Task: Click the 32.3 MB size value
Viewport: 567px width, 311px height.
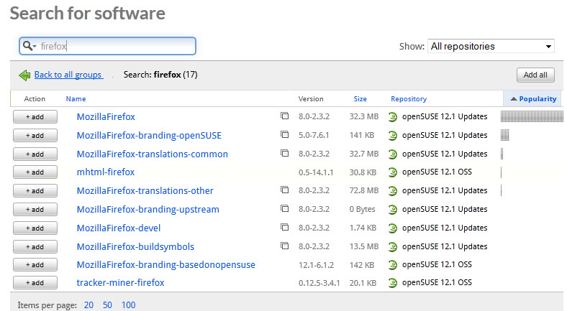Action: pos(364,116)
